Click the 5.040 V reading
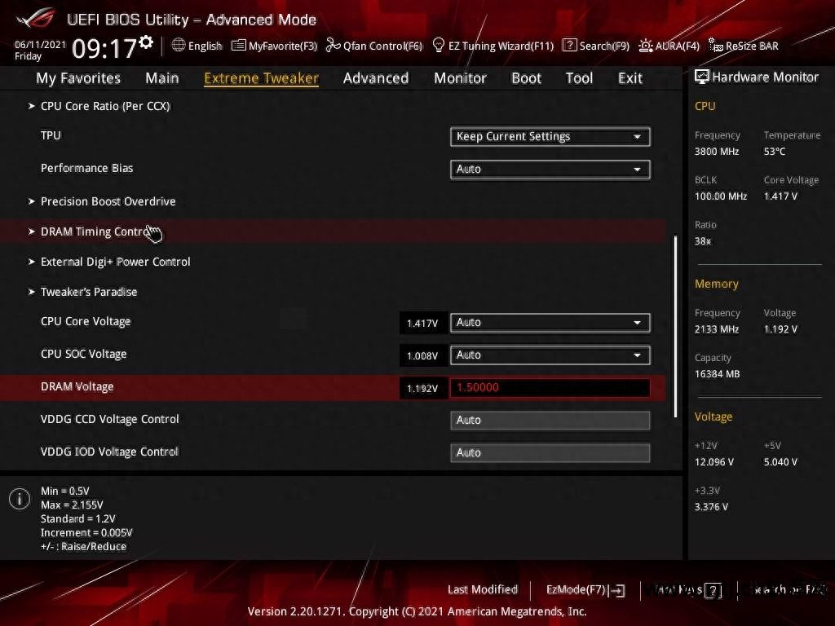The height and width of the screenshot is (626, 835). pos(780,462)
